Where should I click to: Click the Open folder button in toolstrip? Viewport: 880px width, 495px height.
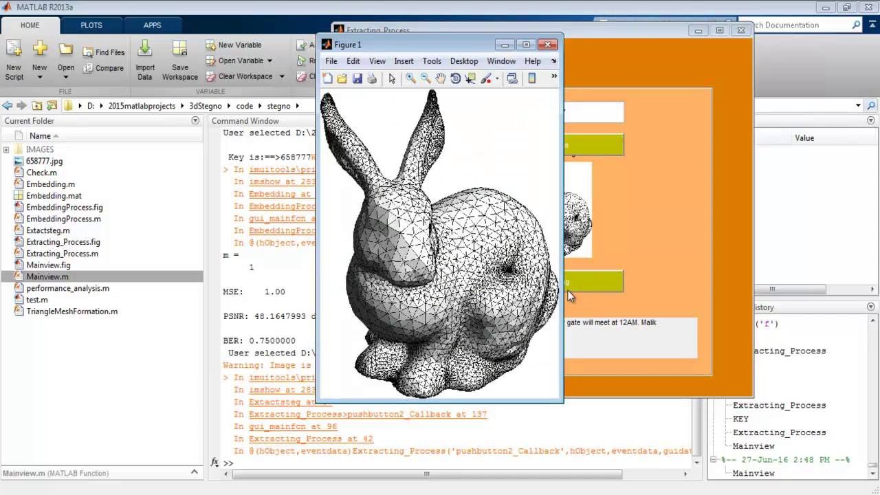66,60
